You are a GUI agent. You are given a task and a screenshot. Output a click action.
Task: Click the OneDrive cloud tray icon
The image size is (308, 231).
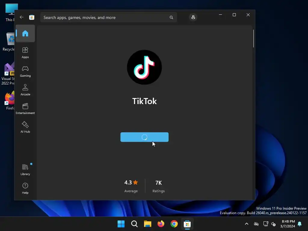click(x=256, y=224)
